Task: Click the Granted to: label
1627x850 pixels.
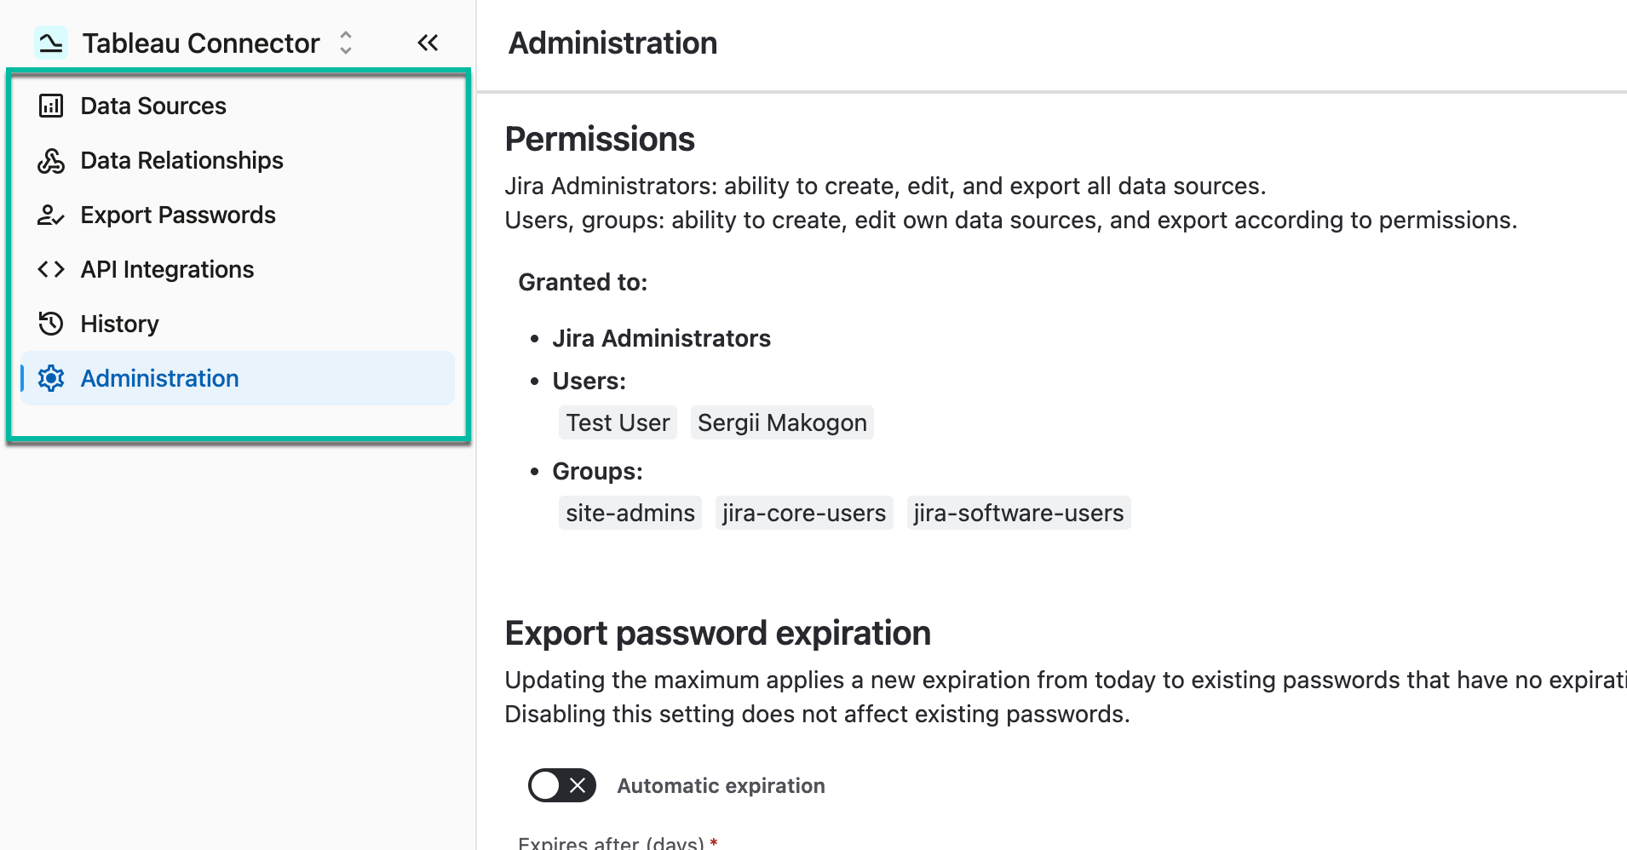Action: pyautogui.click(x=583, y=282)
